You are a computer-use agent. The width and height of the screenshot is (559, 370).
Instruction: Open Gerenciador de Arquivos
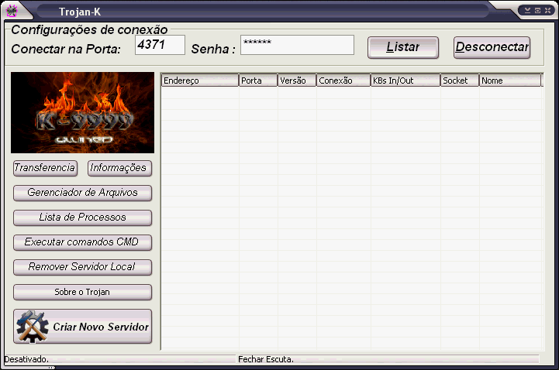pyautogui.click(x=82, y=193)
